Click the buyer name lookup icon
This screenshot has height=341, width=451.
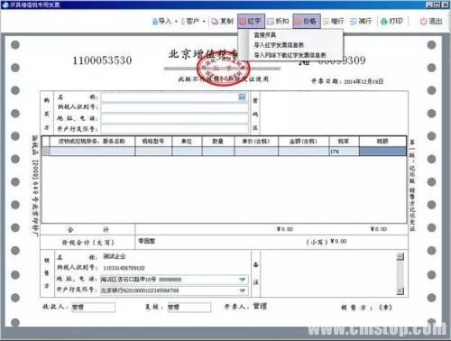[x=242, y=97]
